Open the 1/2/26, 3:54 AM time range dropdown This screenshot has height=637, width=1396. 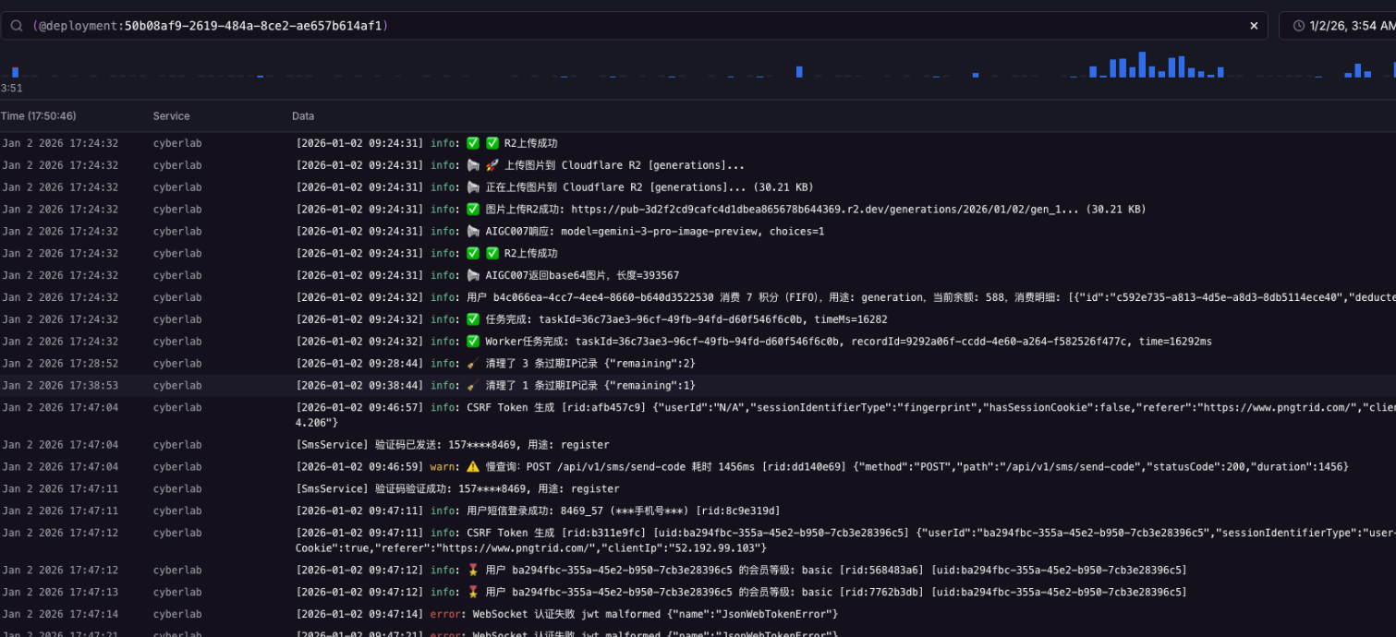(x=1338, y=26)
